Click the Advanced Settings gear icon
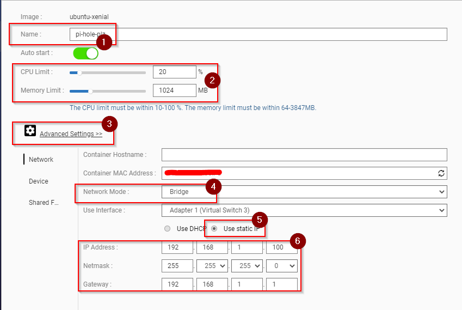Viewport: 462px width, 310px height. 30,131
